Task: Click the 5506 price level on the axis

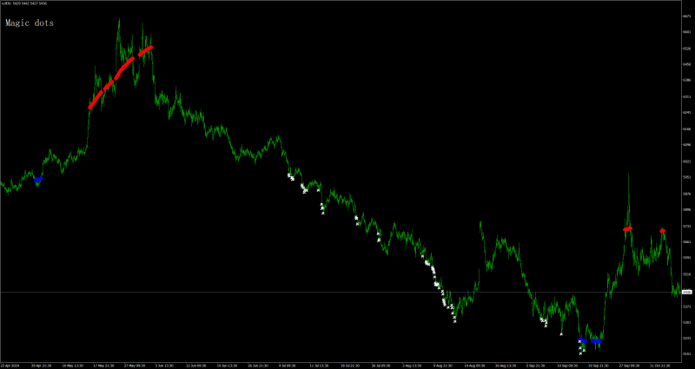Action: [x=687, y=274]
